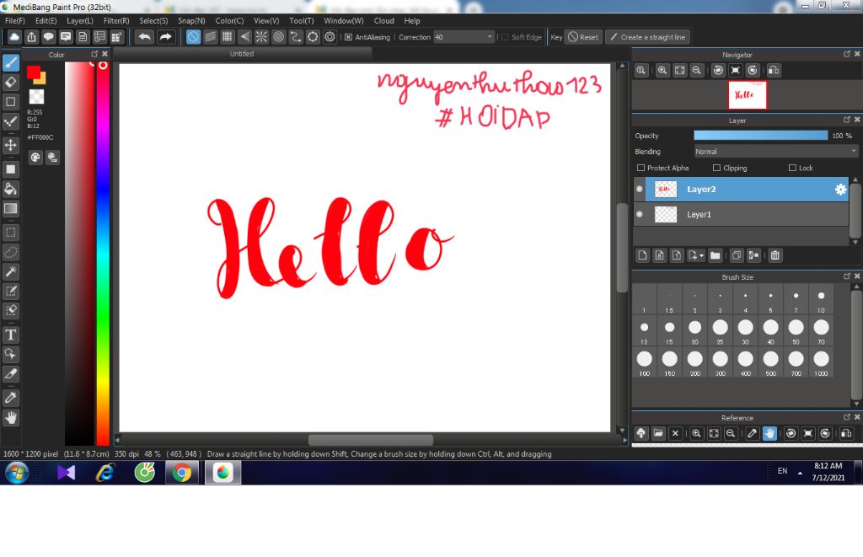The width and height of the screenshot is (863, 557).
Task: Open the Layer(L) menu
Action: pyautogui.click(x=80, y=20)
